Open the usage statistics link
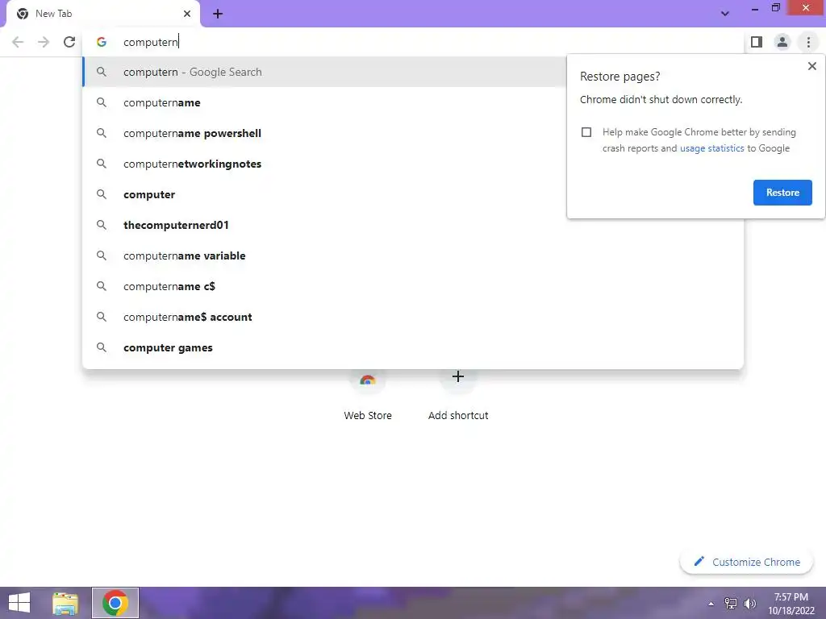The height and width of the screenshot is (619, 826). point(711,148)
